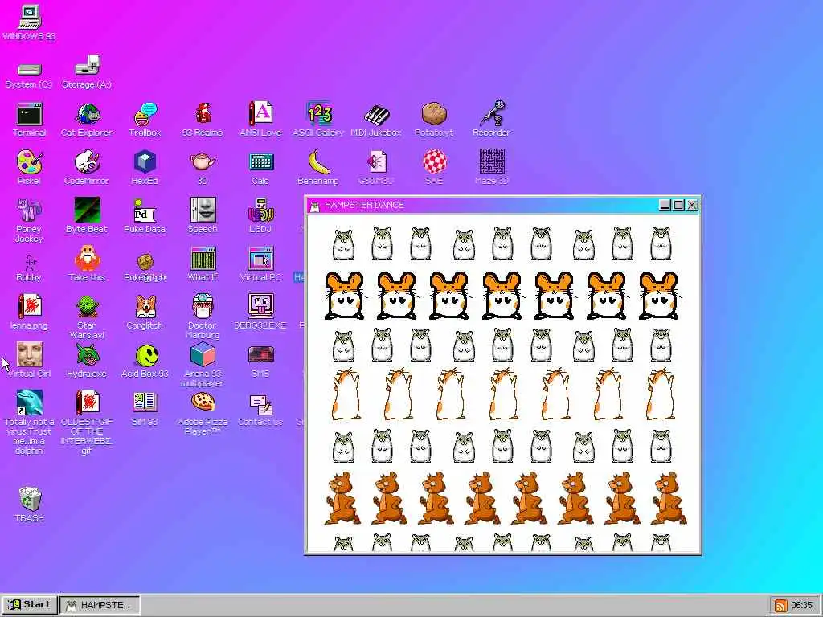Maximize the HAMPSTER DANCE window
The height and width of the screenshot is (617, 823).
(x=678, y=205)
